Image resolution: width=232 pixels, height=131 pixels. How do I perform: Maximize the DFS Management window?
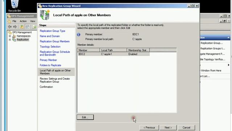[225, 16]
